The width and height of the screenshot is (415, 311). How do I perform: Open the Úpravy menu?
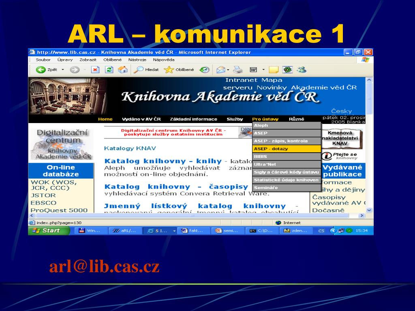tap(65, 60)
